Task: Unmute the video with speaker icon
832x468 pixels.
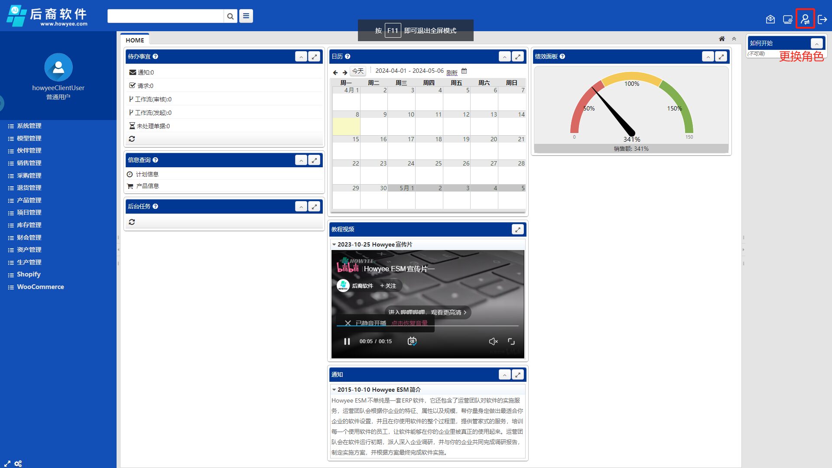Action: pyautogui.click(x=493, y=341)
